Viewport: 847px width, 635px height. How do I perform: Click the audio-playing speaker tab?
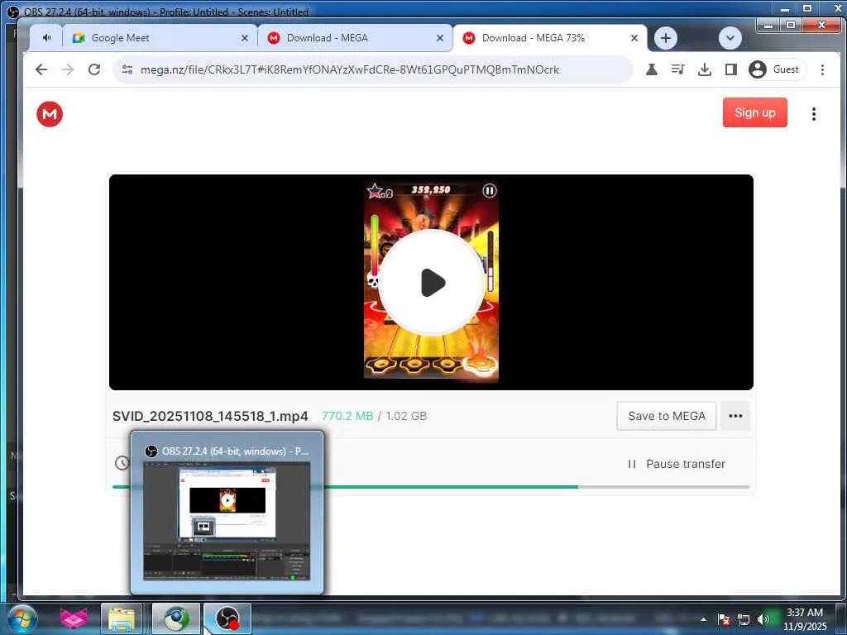(46, 38)
